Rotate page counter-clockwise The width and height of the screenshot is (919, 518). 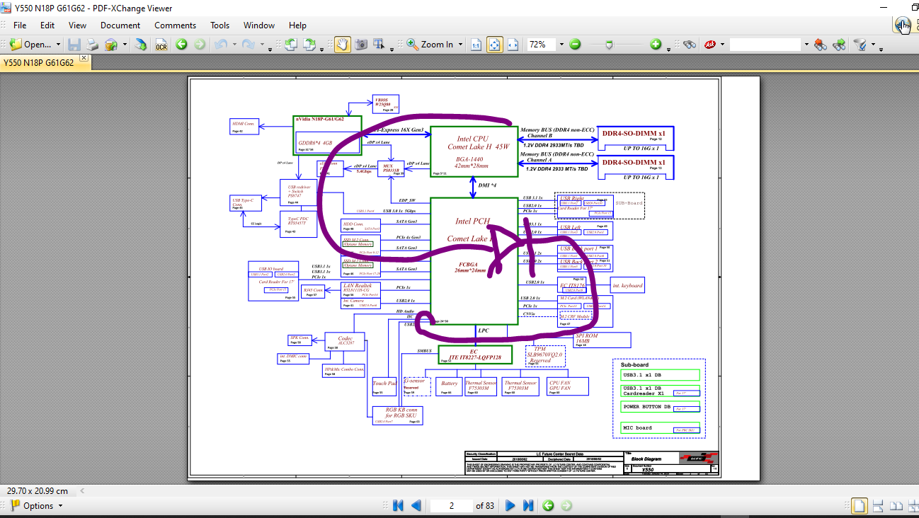[x=290, y=45]
